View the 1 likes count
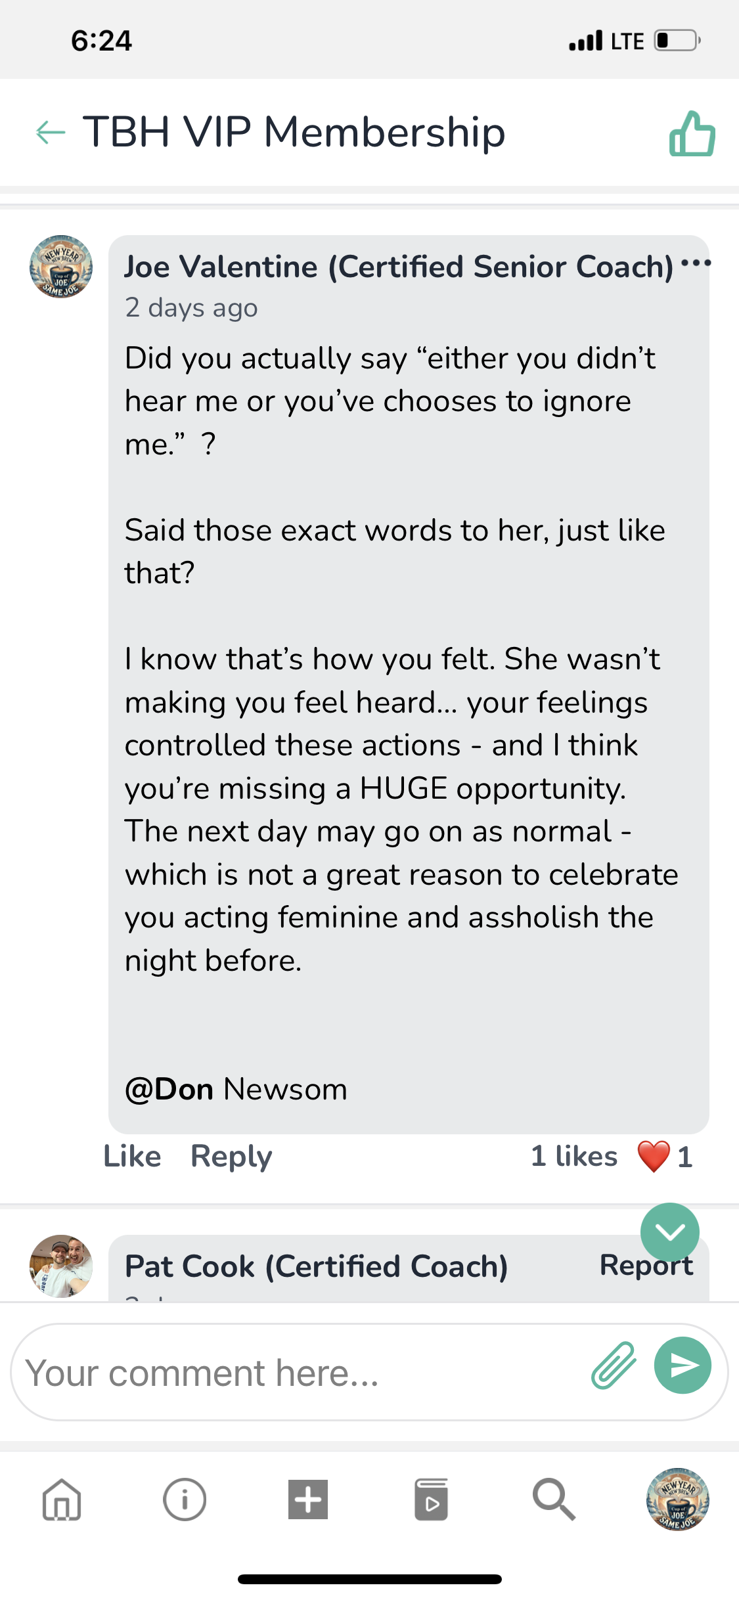The image size is (739, 1600). coord(573,1157)
